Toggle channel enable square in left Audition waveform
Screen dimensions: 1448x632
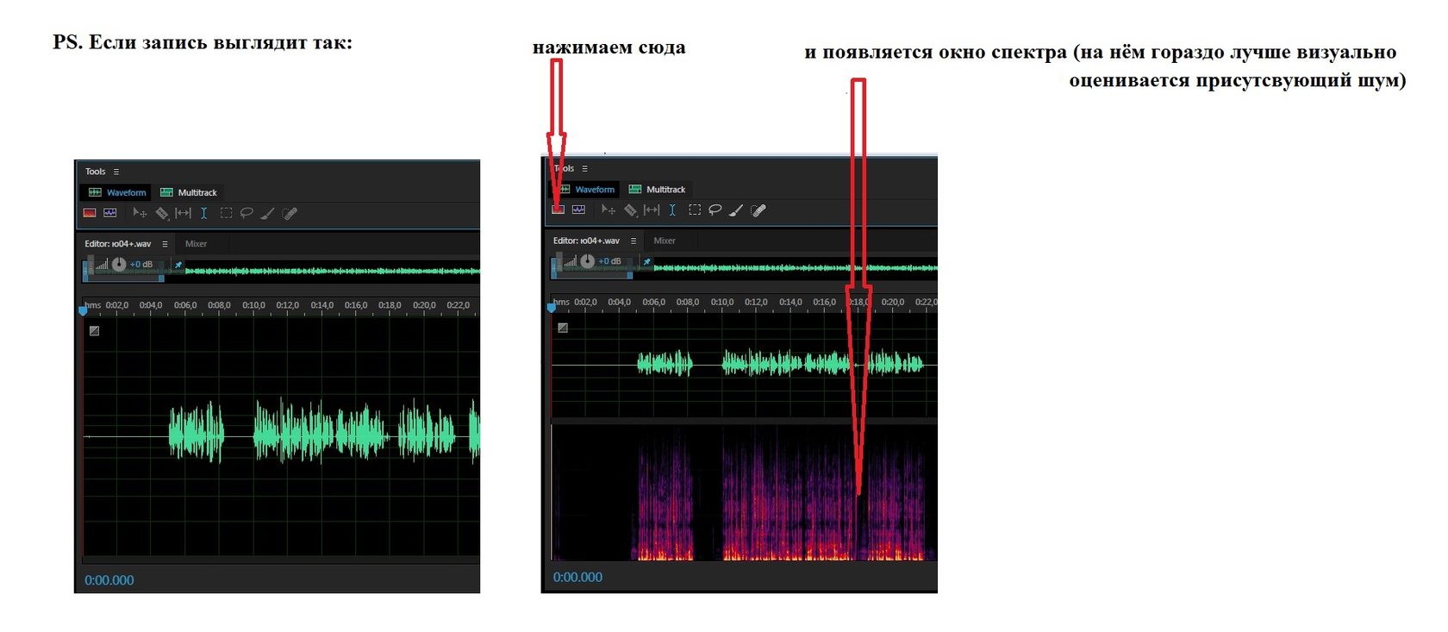pyautogui.click(x=95, y=330)
